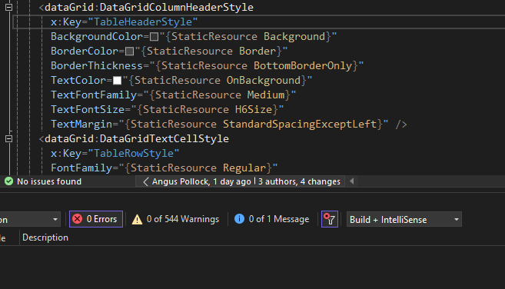
Task: Open the No issues found status
Action: click(x=43, y=181)
